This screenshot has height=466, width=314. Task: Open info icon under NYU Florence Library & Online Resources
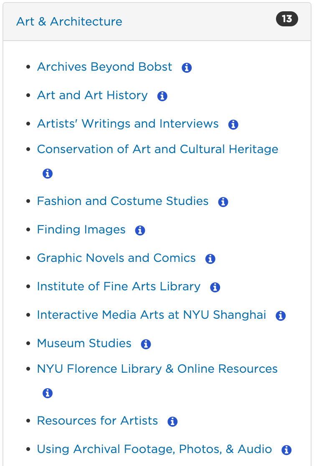48,393
